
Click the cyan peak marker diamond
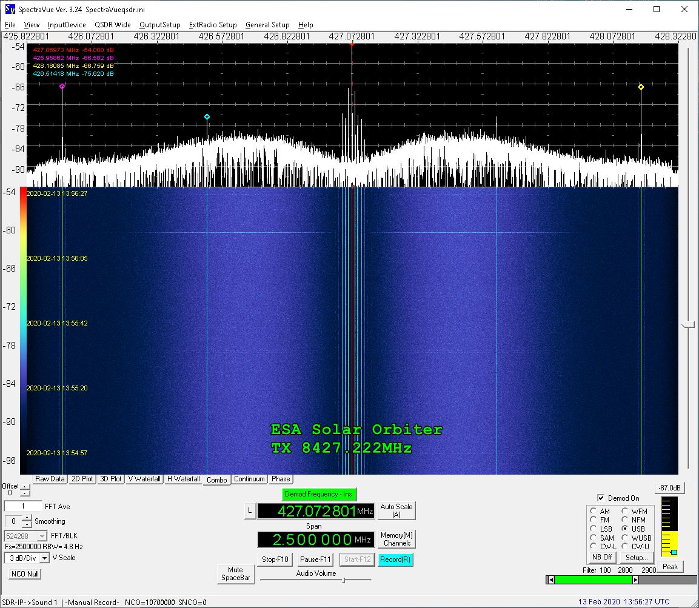coord(207,117)
